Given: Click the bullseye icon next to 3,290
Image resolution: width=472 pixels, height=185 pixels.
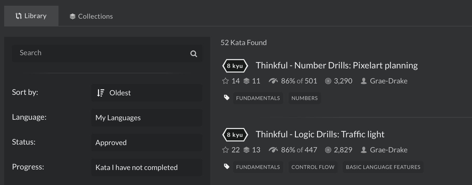Looking at the screenshot, I should [x=328, y=81].
